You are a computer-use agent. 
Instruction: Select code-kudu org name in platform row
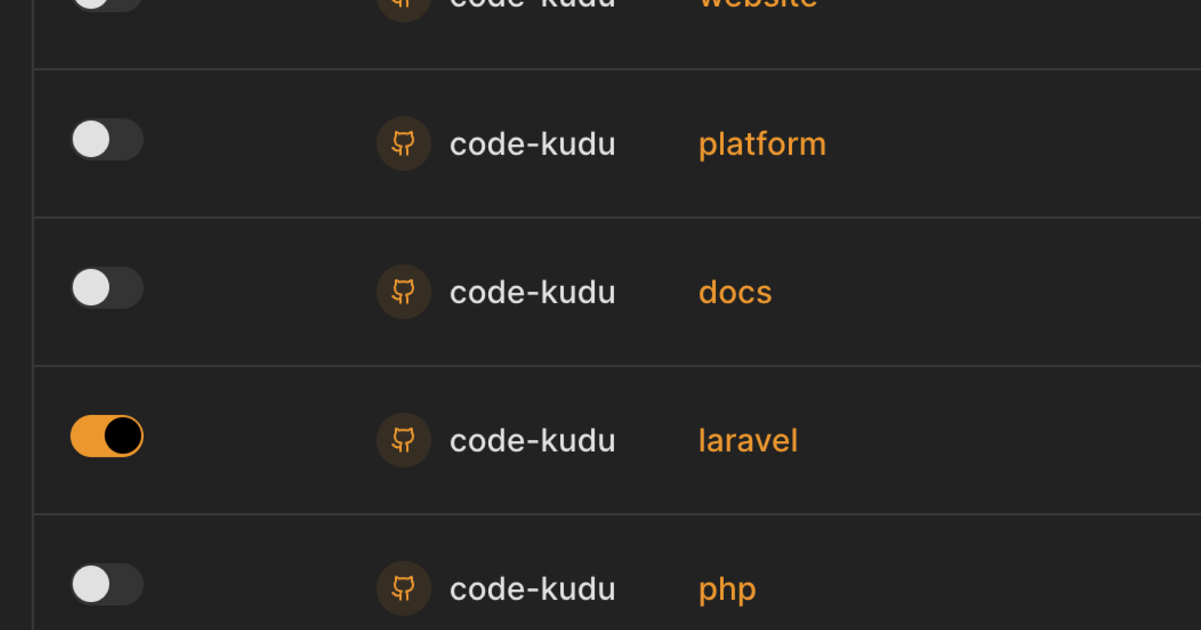tap(532, 144)
